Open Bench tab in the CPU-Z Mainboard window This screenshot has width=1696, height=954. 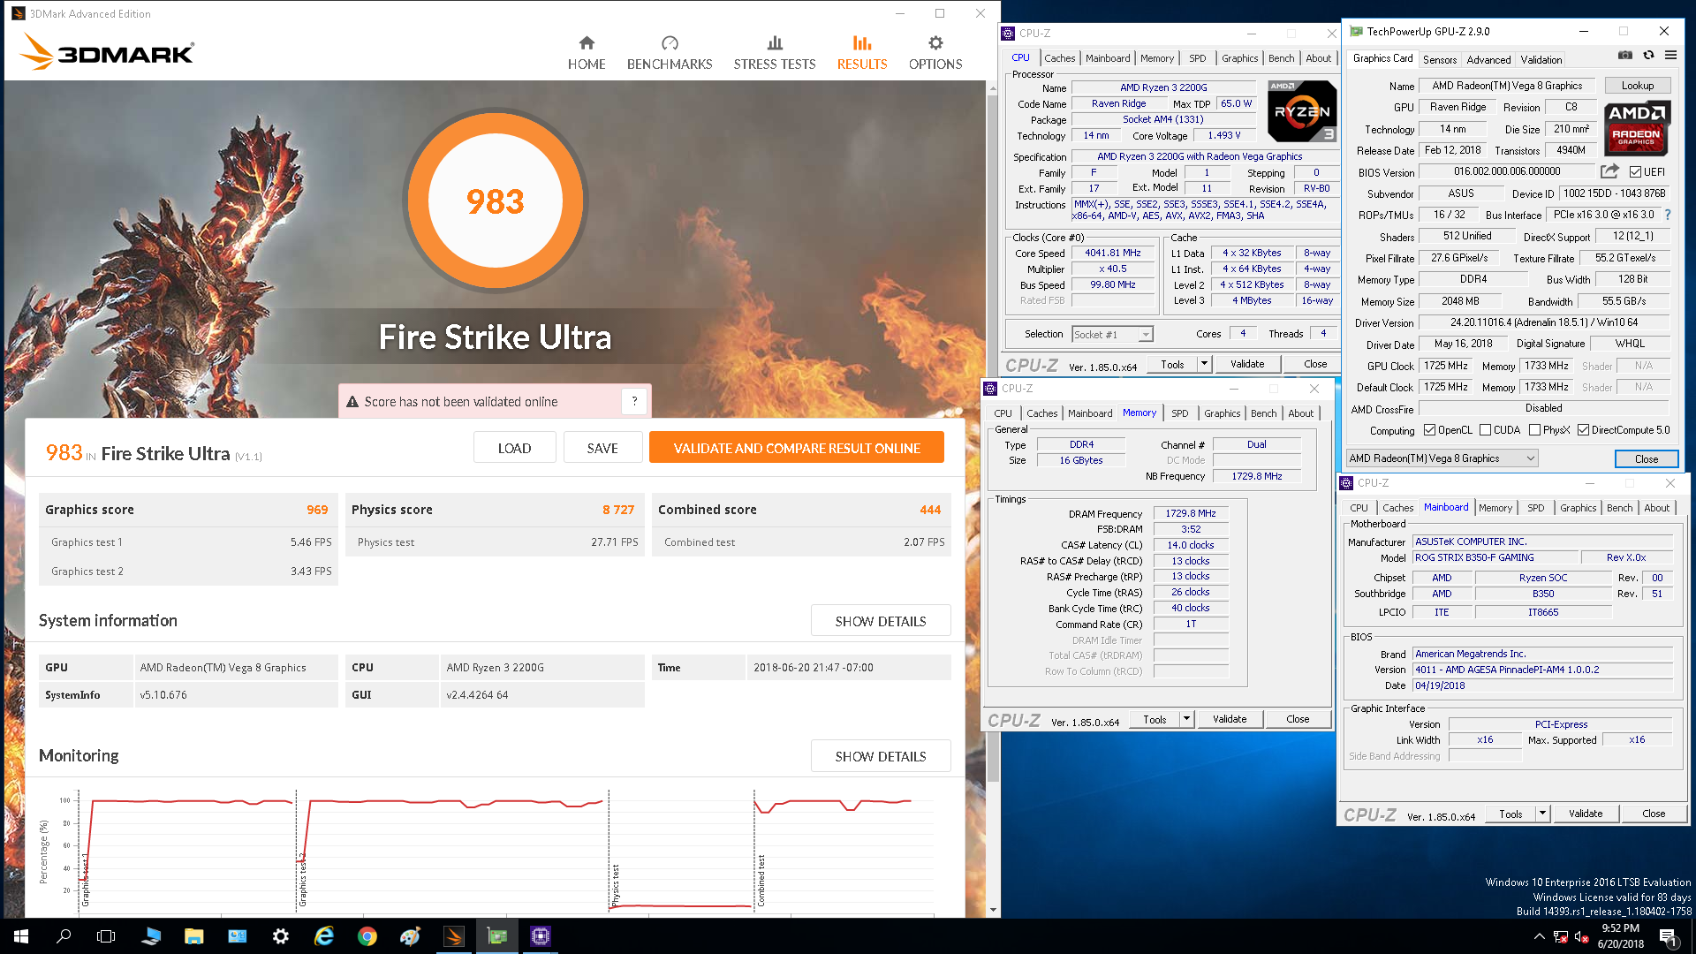[1619, 508]
